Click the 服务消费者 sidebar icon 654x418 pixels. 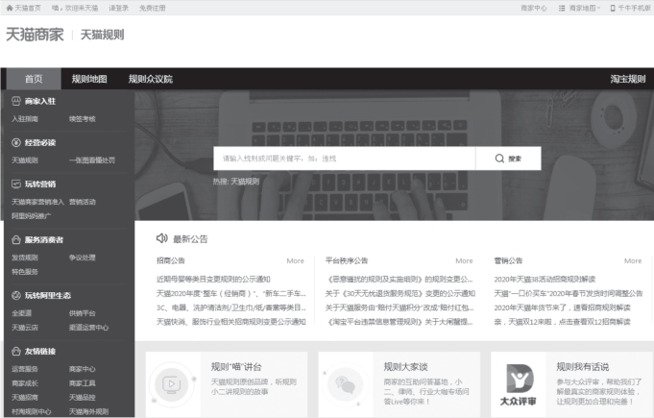click(16, 239)
